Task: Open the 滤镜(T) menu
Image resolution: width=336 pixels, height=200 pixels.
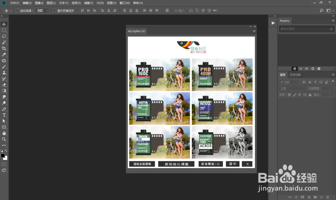Action: 88,3
